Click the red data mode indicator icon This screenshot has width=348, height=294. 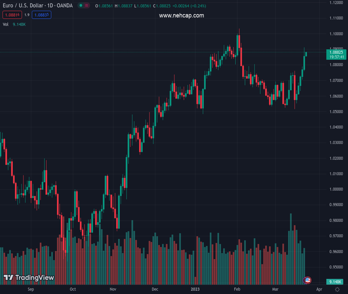pyautogui.click(x=87, y=6)
